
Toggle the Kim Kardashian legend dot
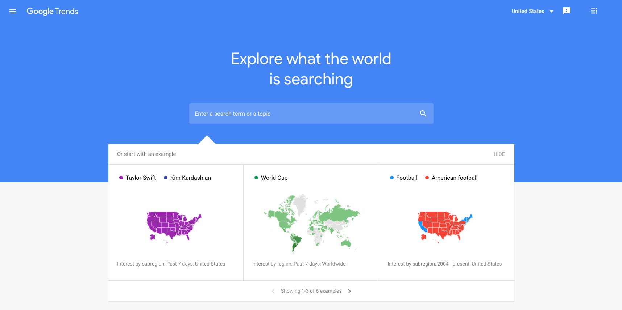(165, 178)
